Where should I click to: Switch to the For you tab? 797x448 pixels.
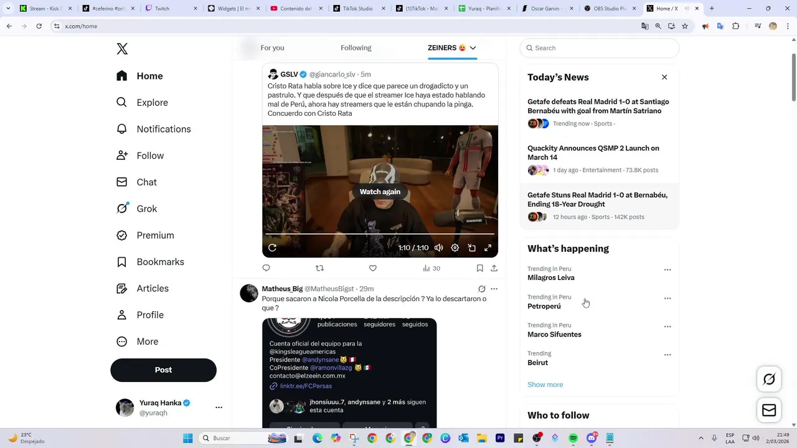coord(272,48)
